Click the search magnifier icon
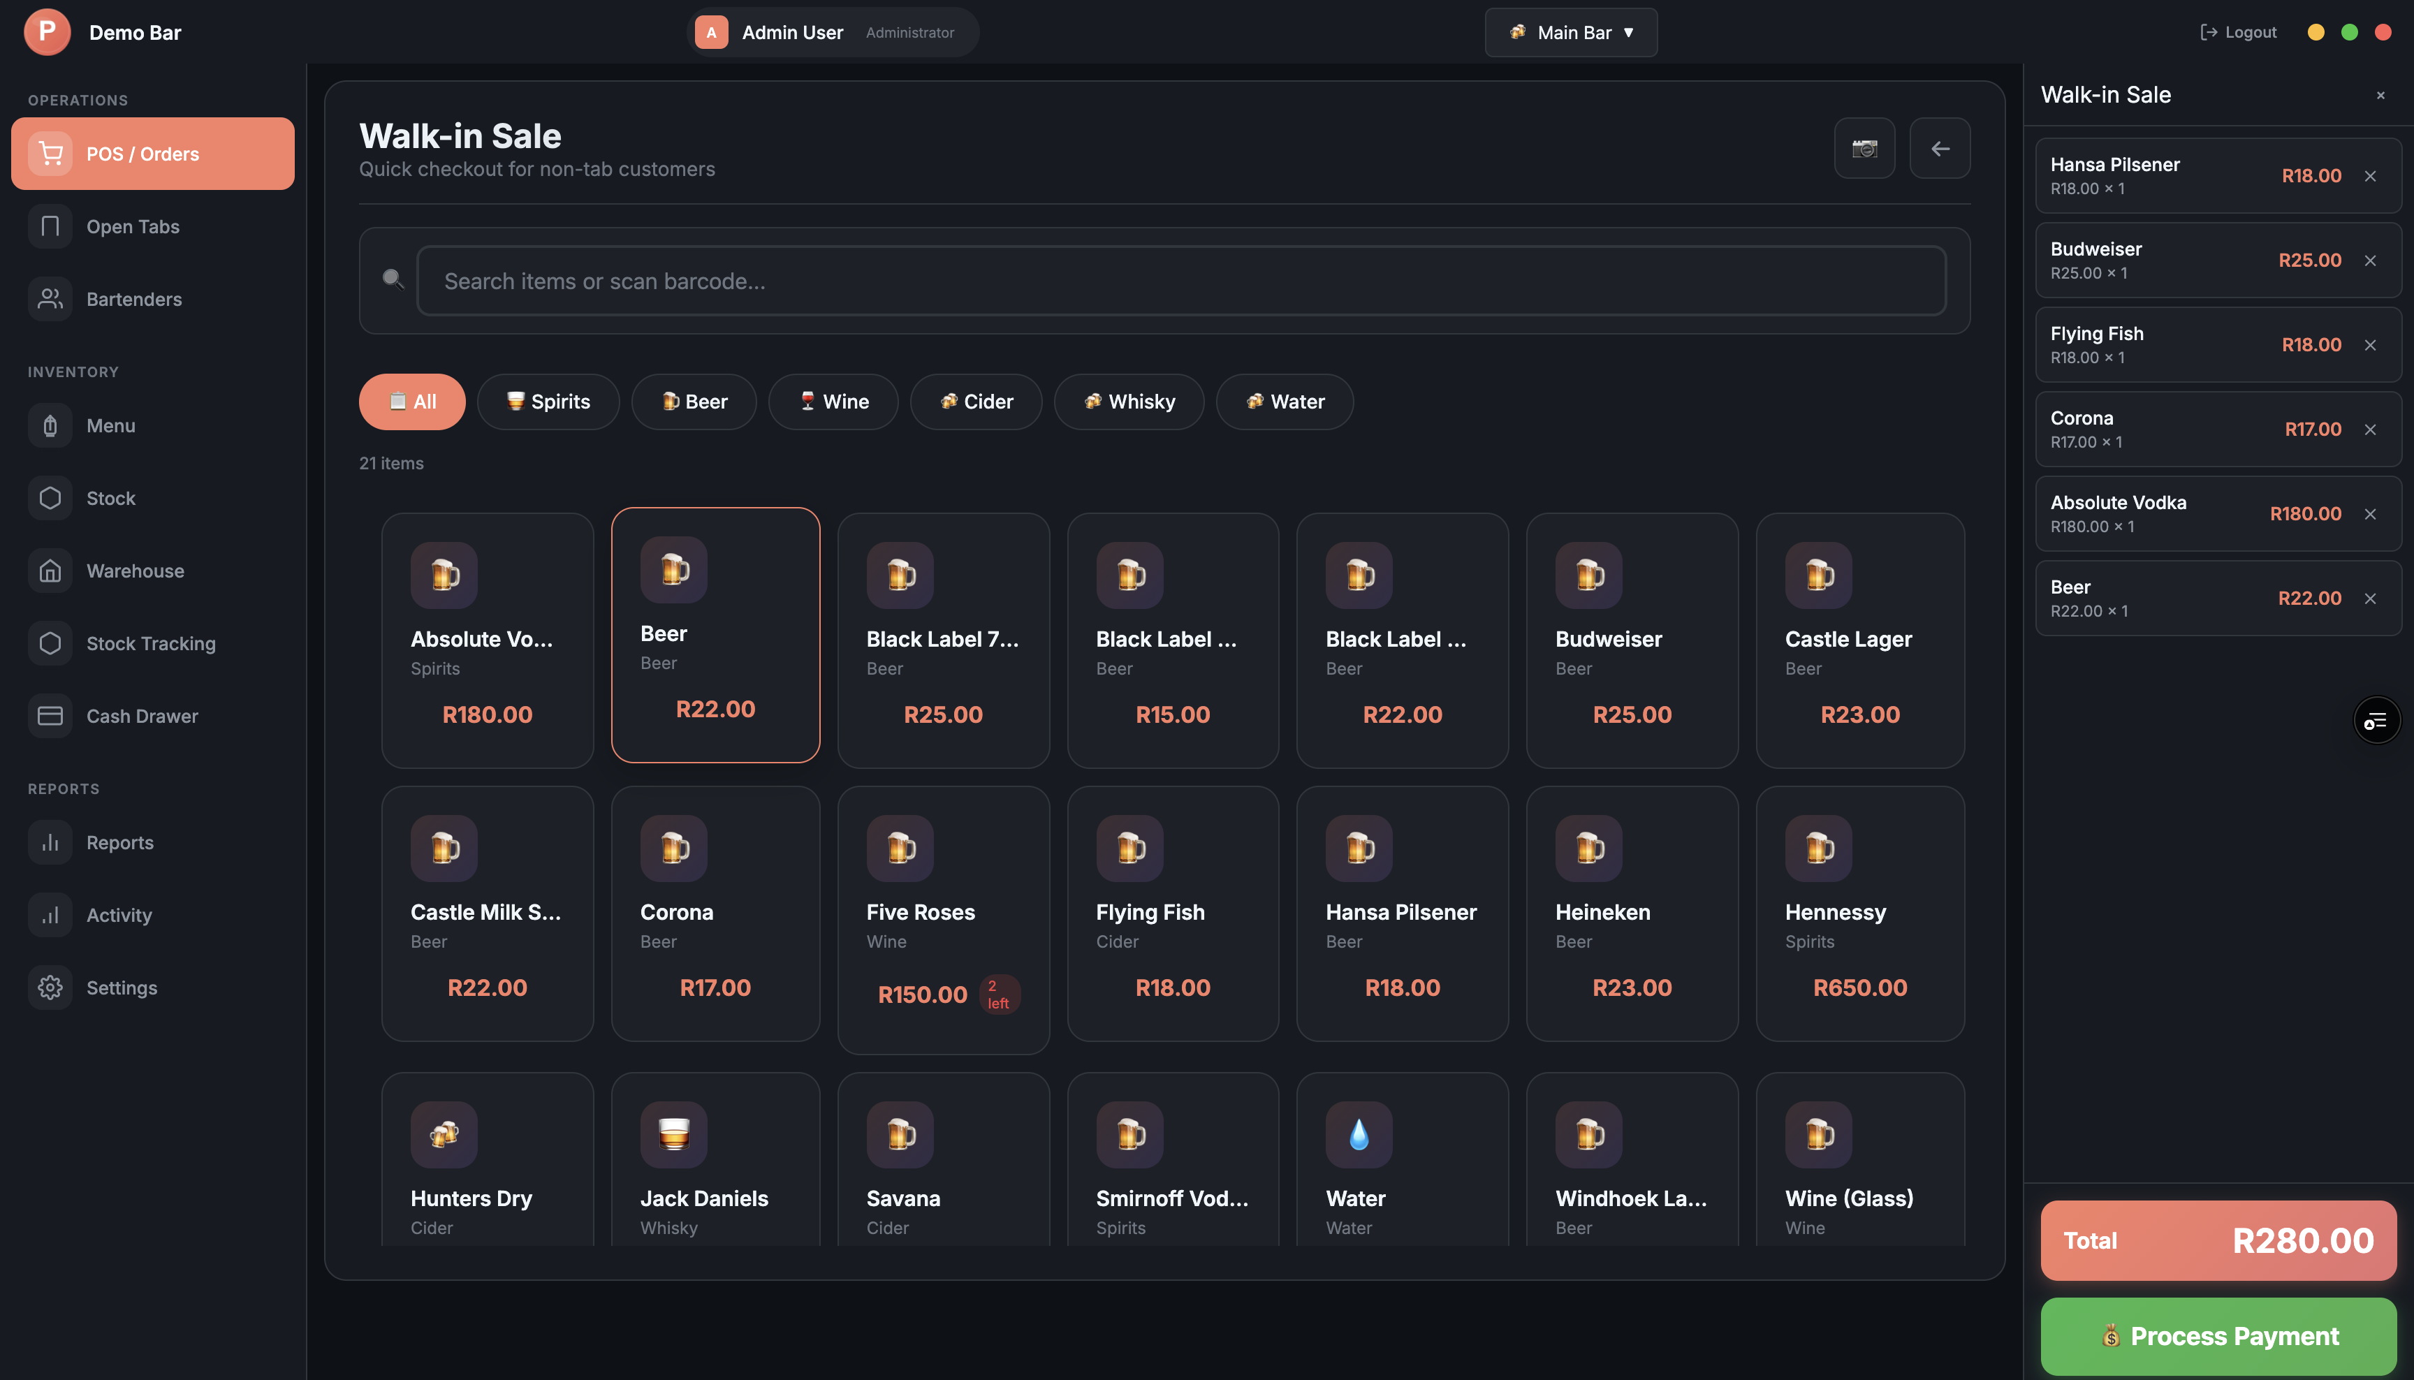Image resolution: width=2414 pixels, height=1380 pixels. pos(393,279)
